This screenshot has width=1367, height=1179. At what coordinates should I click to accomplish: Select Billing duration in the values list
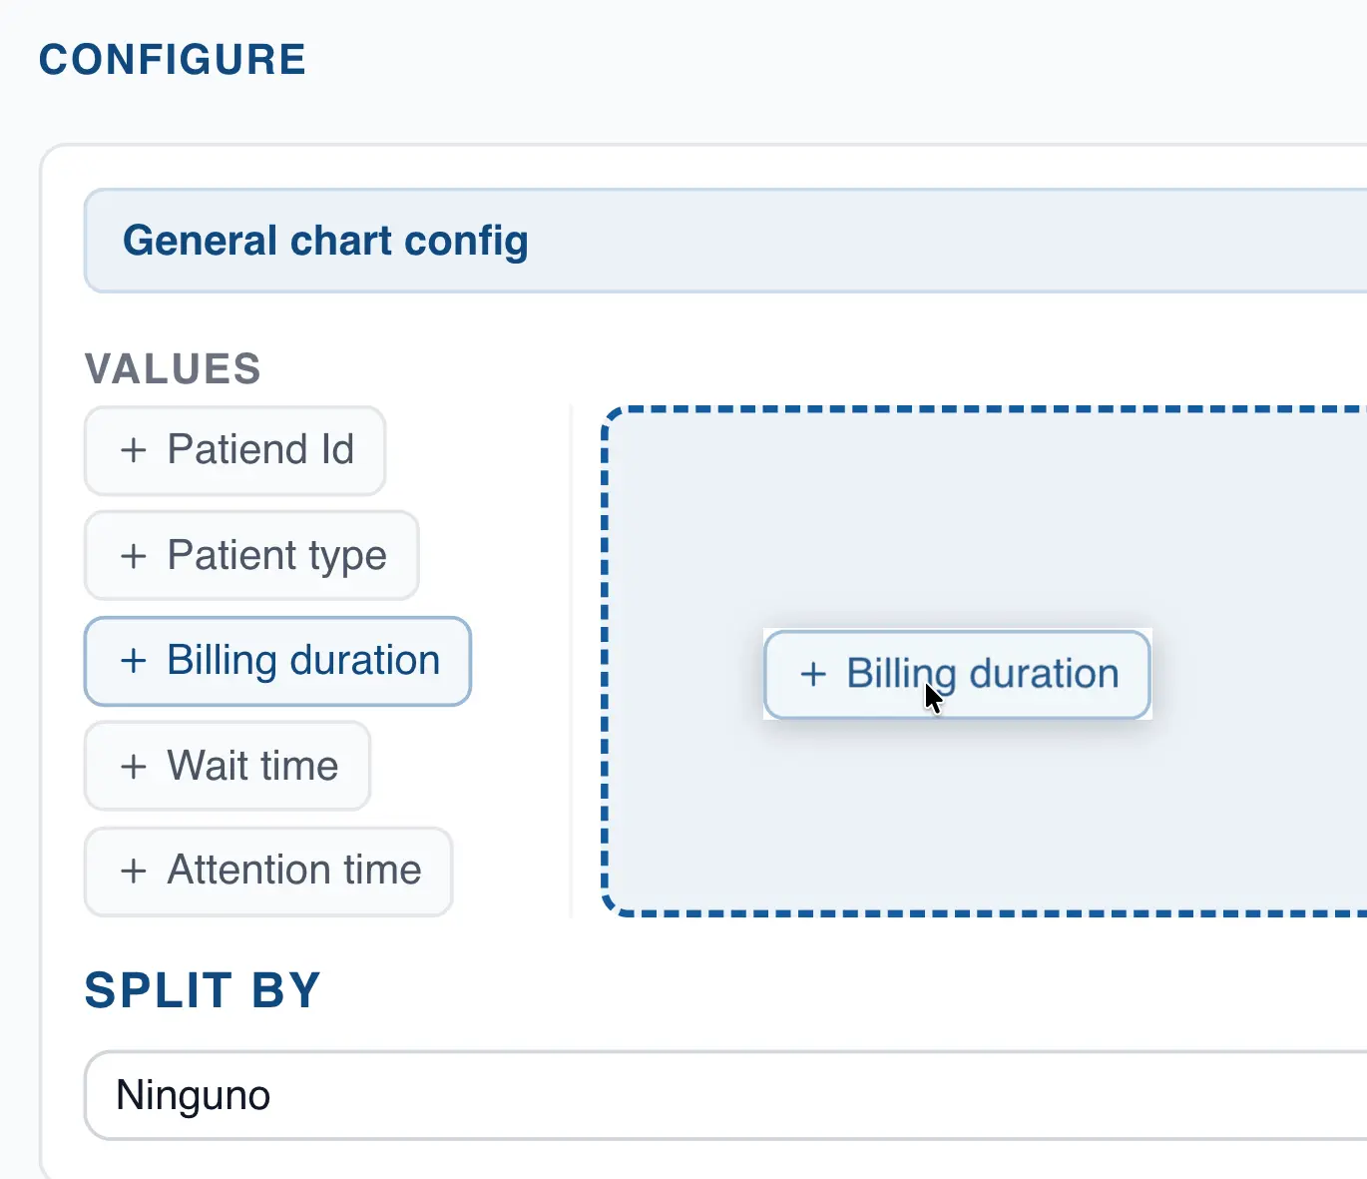click(x=277, y=661)
